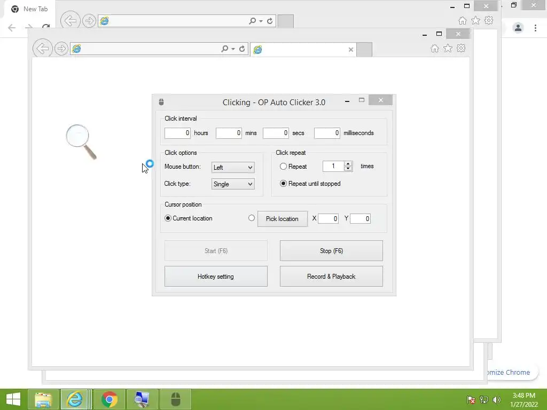Click Back arrow in front Internet Explorer window

point(43,49)
